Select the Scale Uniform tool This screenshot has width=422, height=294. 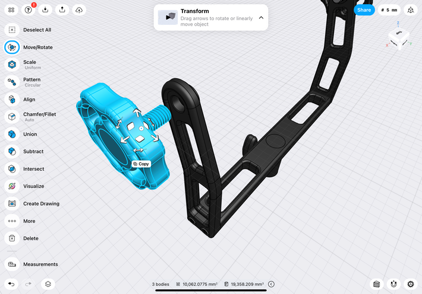[x=12, y=65]
